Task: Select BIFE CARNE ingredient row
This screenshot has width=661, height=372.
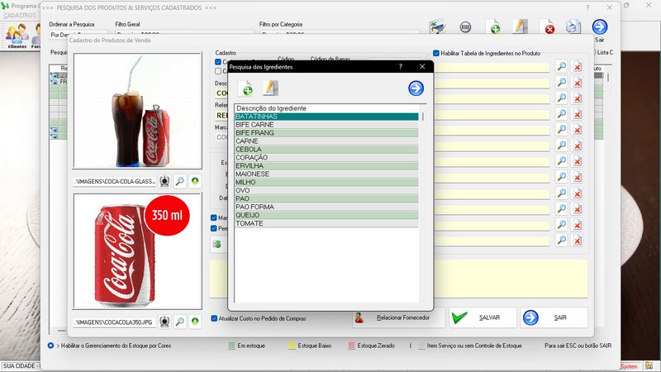Action: pyautogui.click(x=326, y=125)
